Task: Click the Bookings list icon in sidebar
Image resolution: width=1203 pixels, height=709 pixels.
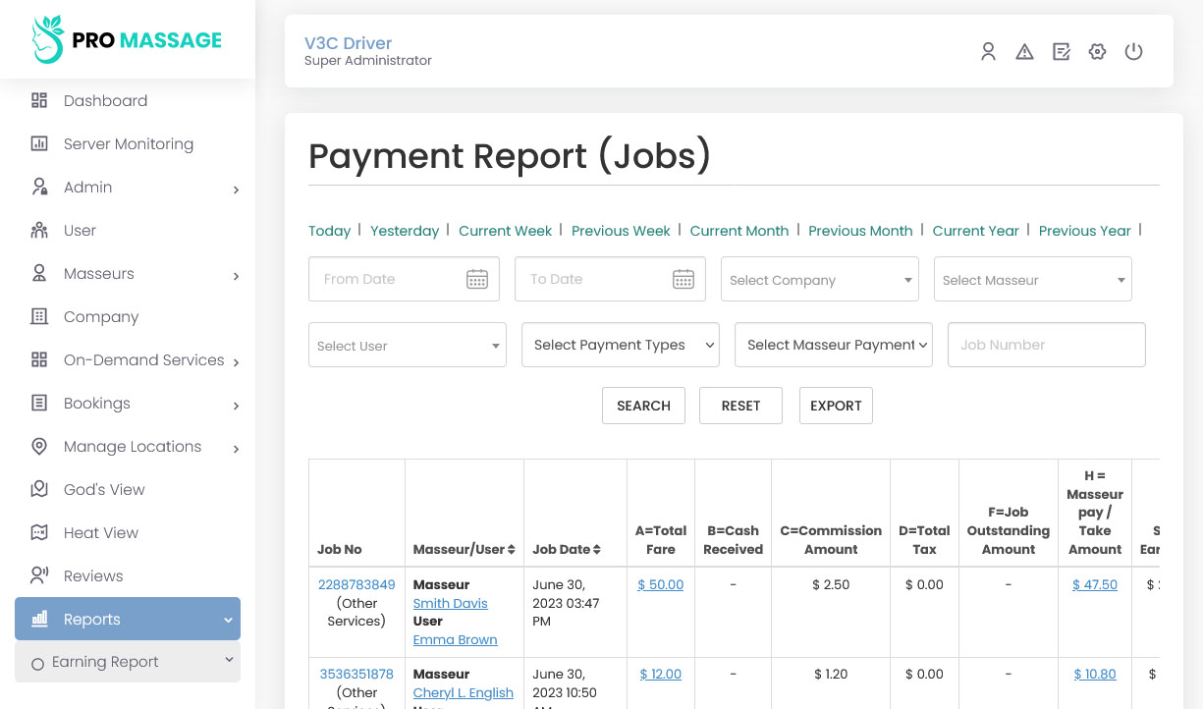Action: [x=39, y=403]
